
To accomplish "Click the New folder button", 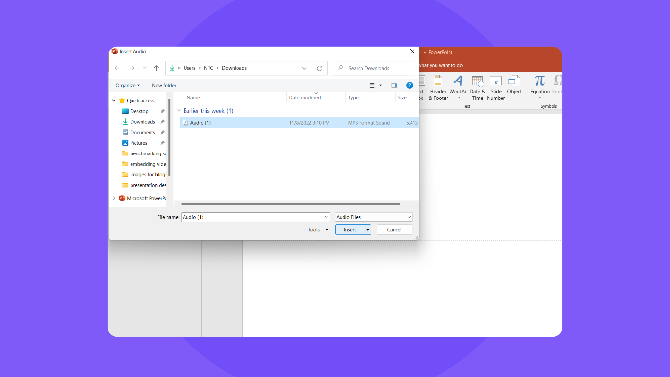I will [164, 85].
